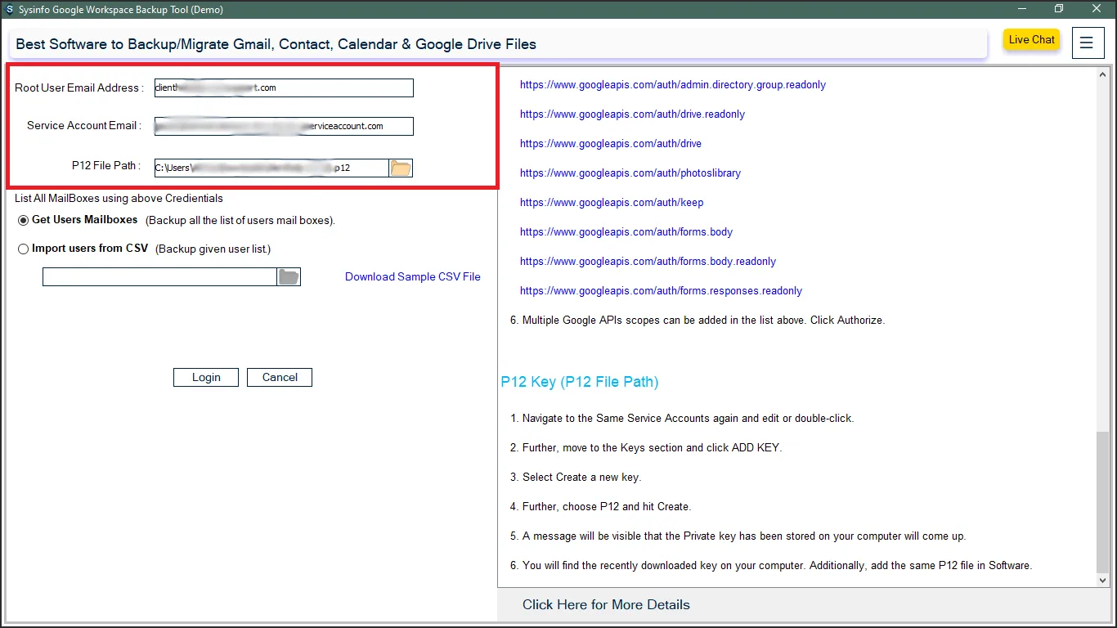Download Sample CSV File link
Screen dimensions: 1117x628
click(x=413, y=276)
